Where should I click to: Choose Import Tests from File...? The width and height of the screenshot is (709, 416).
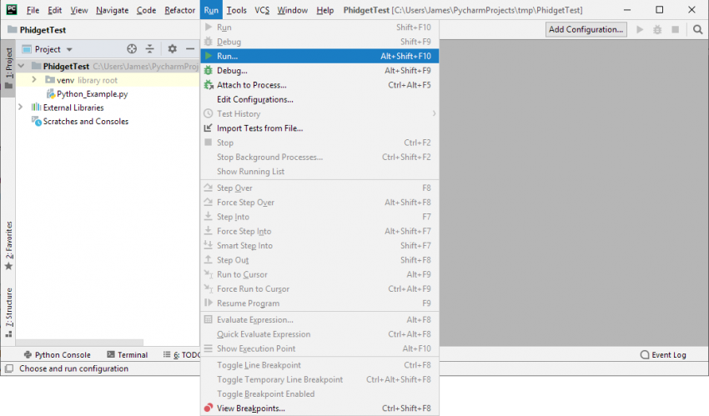(x=319, y=128)
